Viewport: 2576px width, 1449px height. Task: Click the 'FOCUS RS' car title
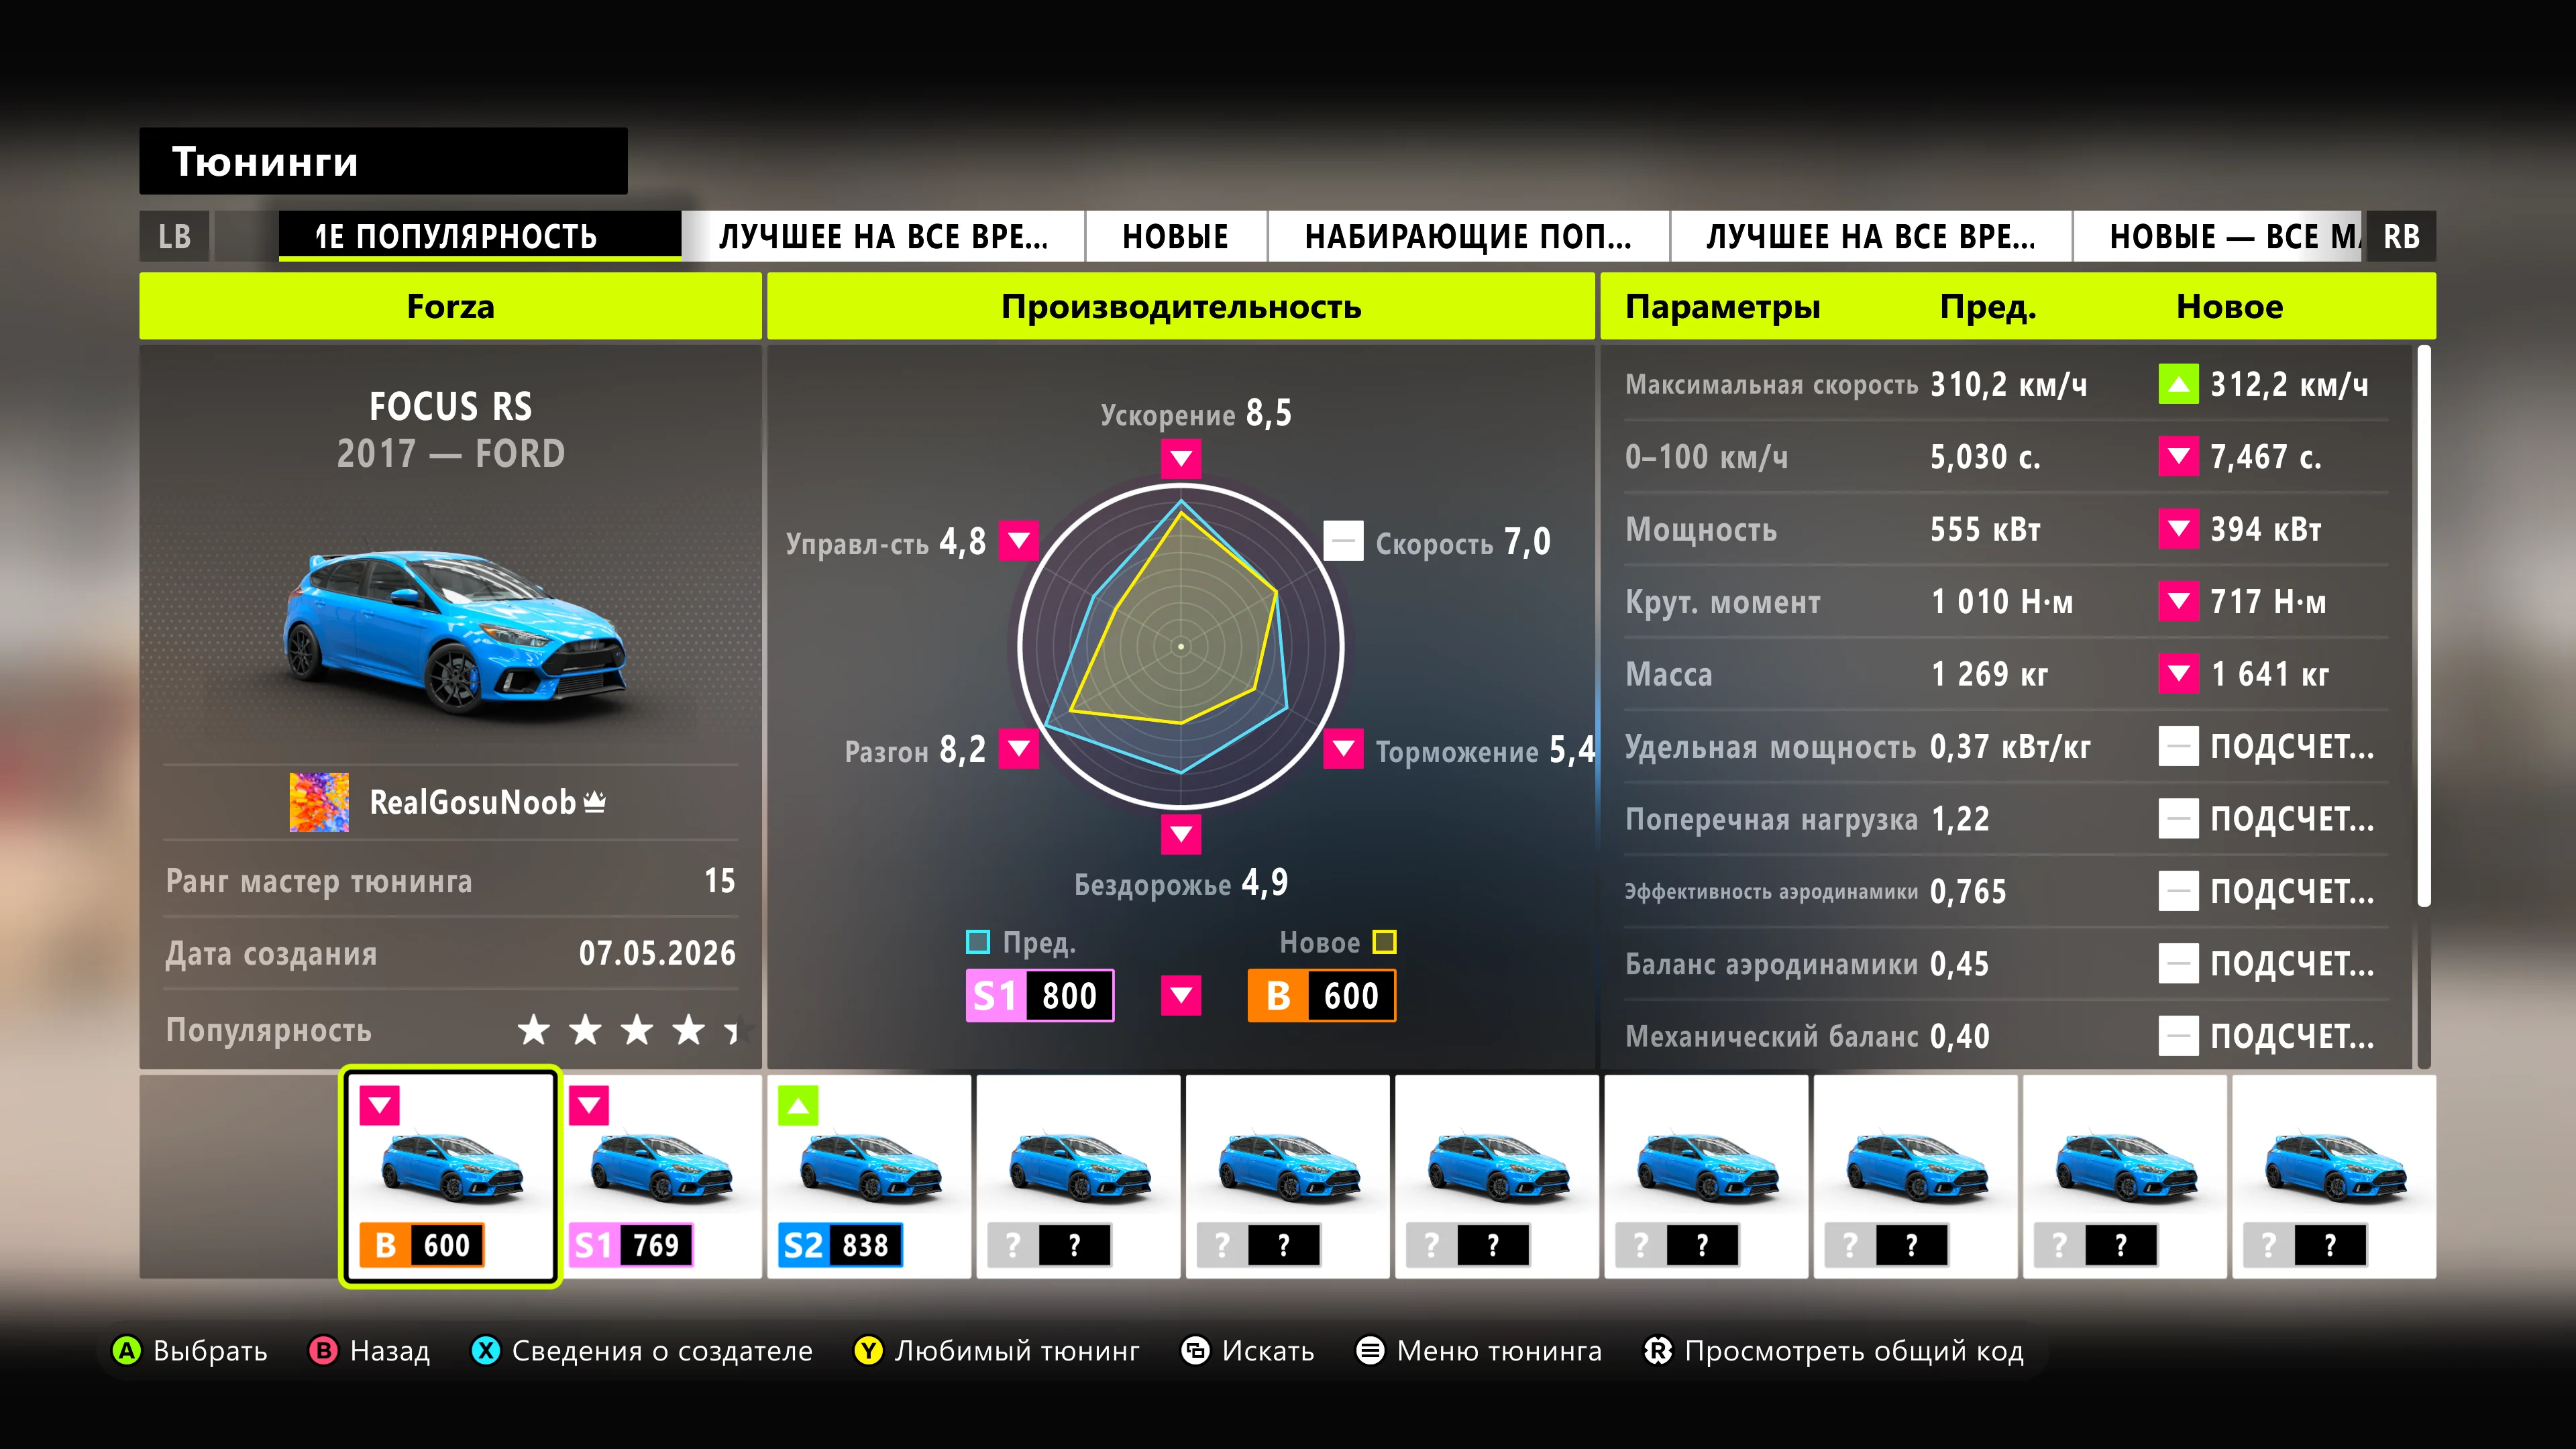pyautogui.click(x=451, y=407)
